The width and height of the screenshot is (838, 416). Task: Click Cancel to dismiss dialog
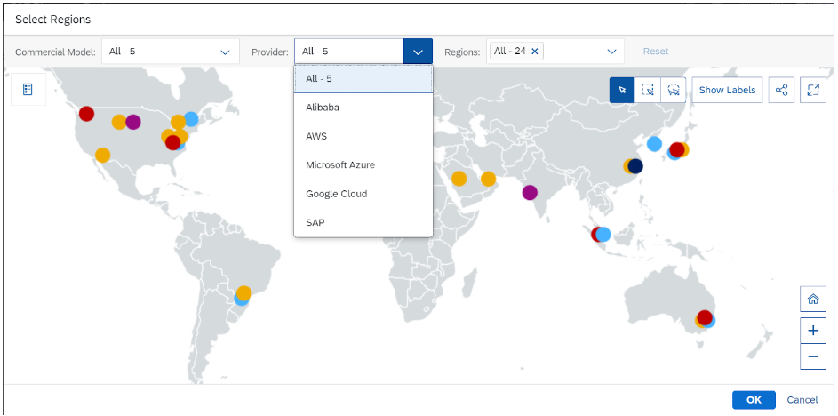click(802, 400)
